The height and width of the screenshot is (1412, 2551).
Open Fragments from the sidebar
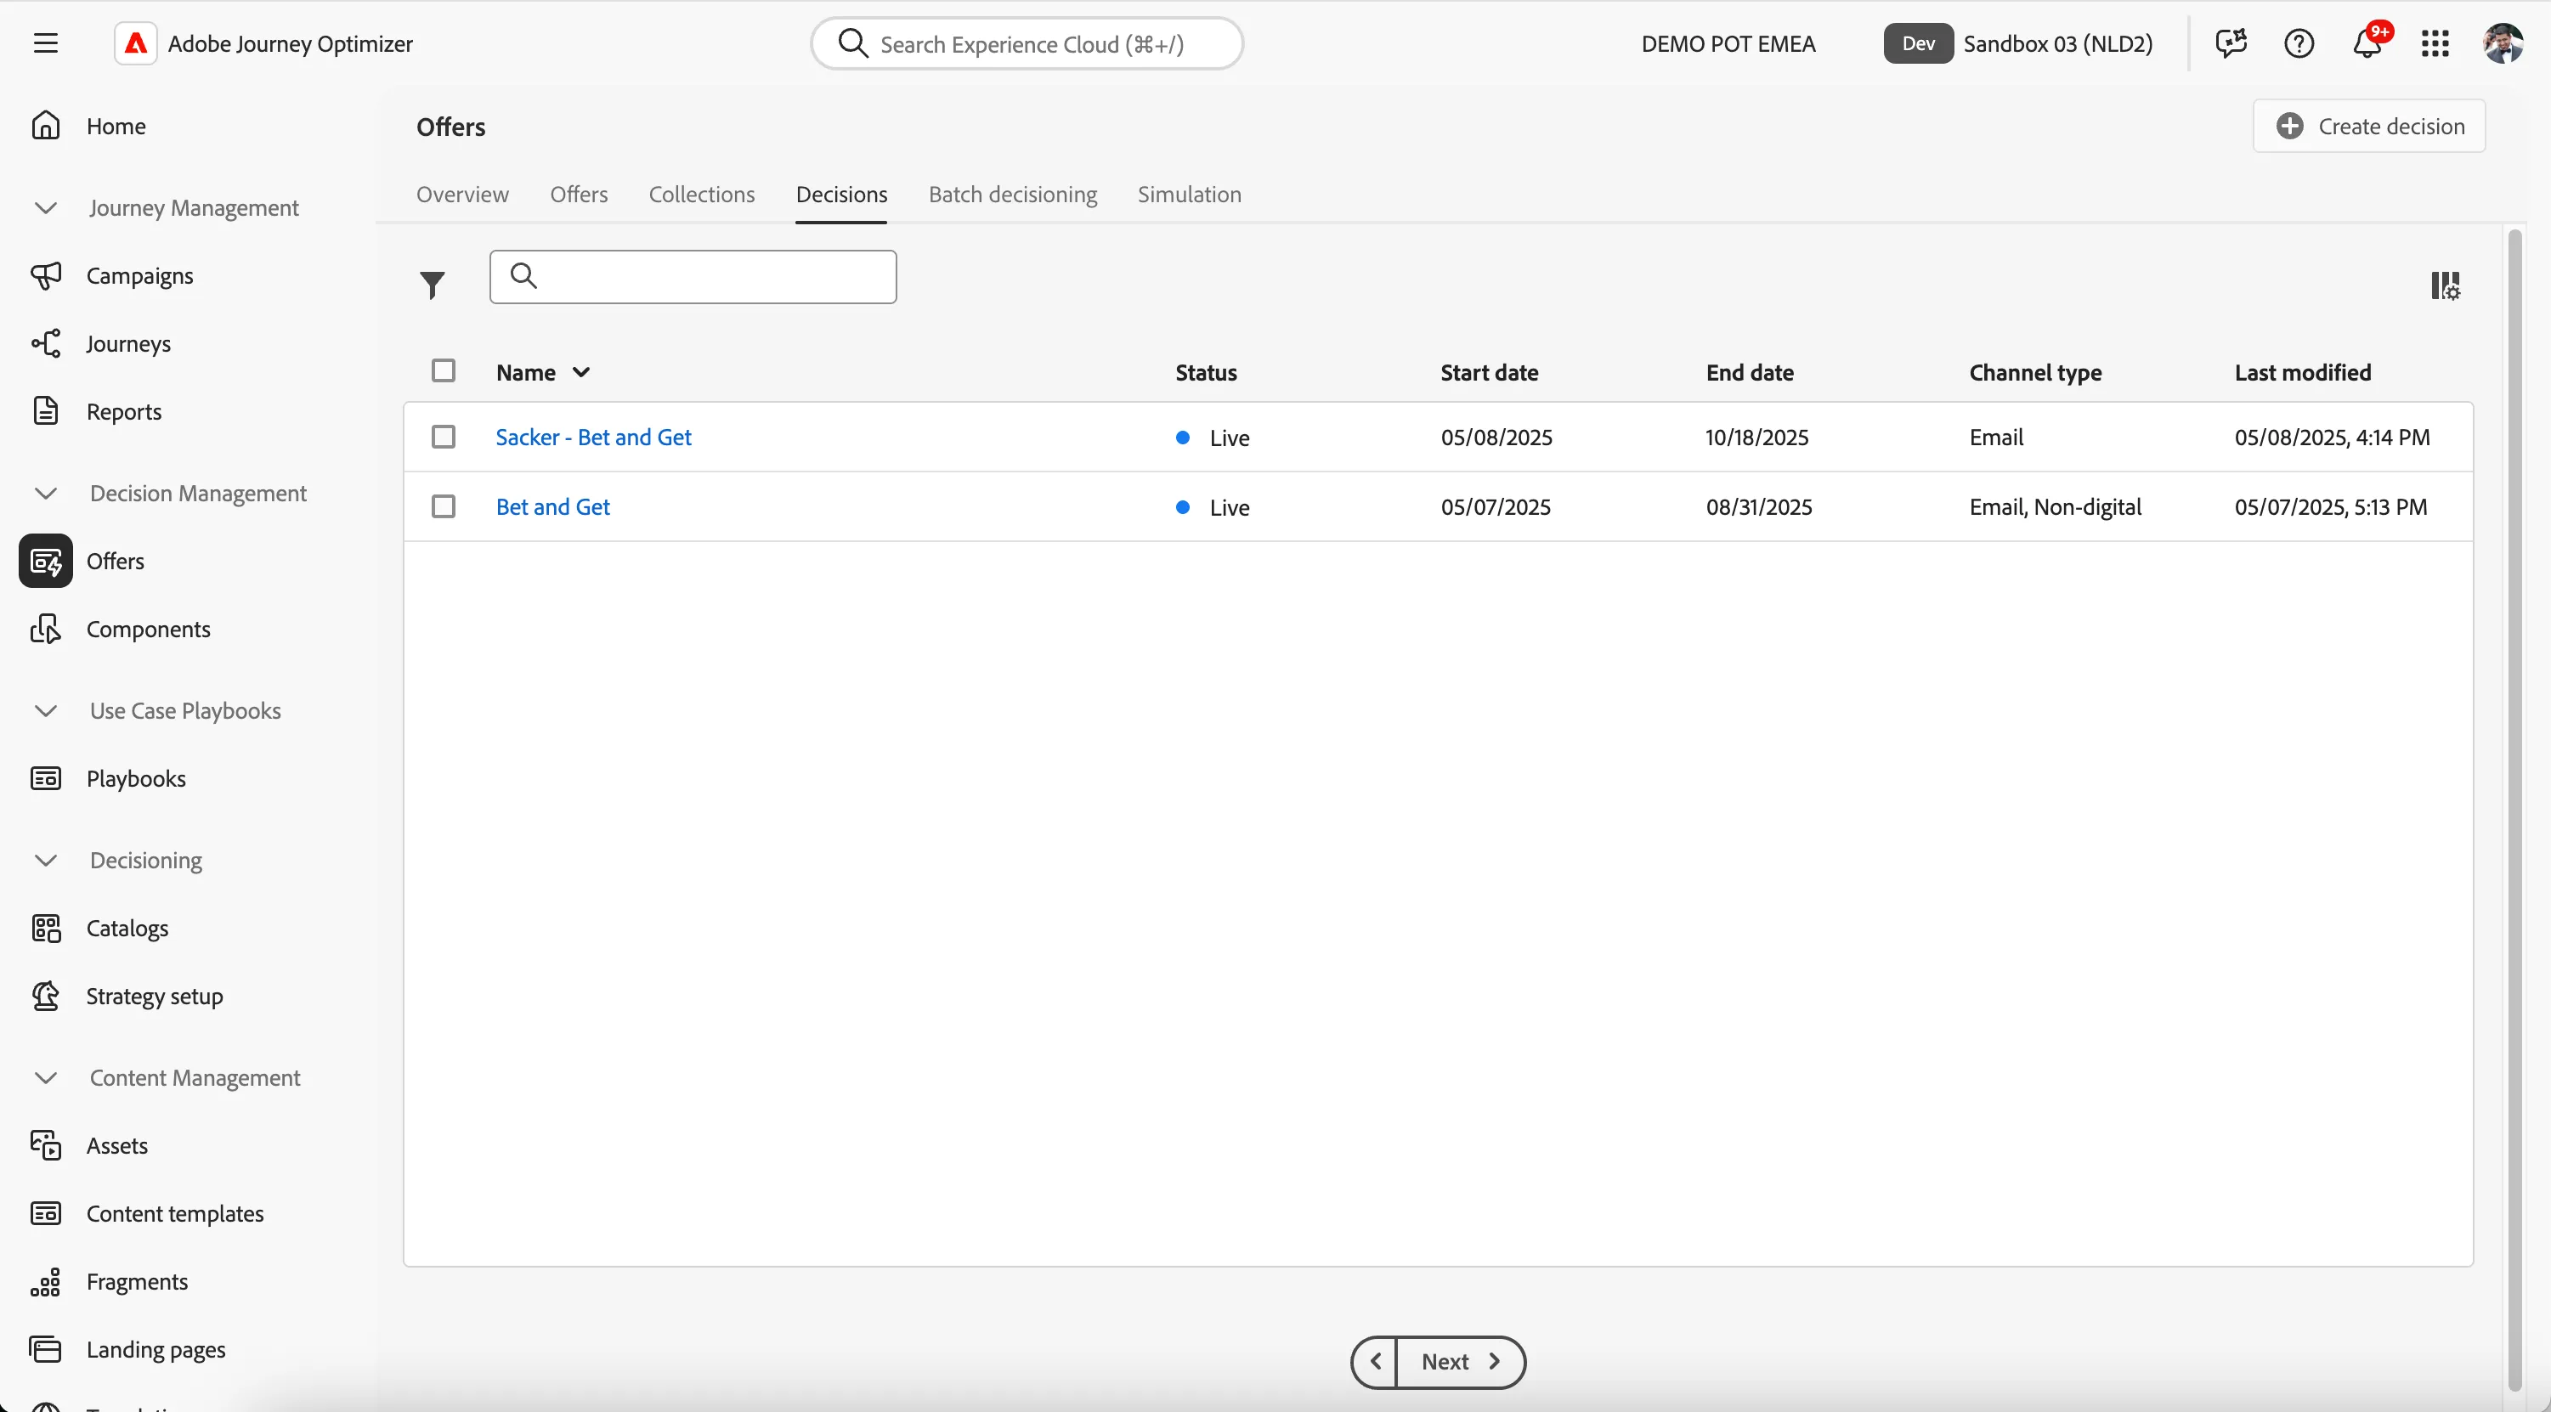(109, 1281)
